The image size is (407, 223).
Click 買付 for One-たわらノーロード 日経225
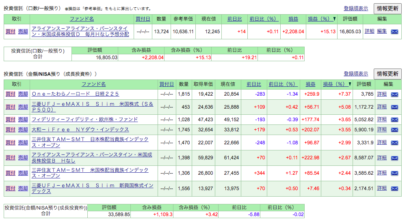pos(11,94)
